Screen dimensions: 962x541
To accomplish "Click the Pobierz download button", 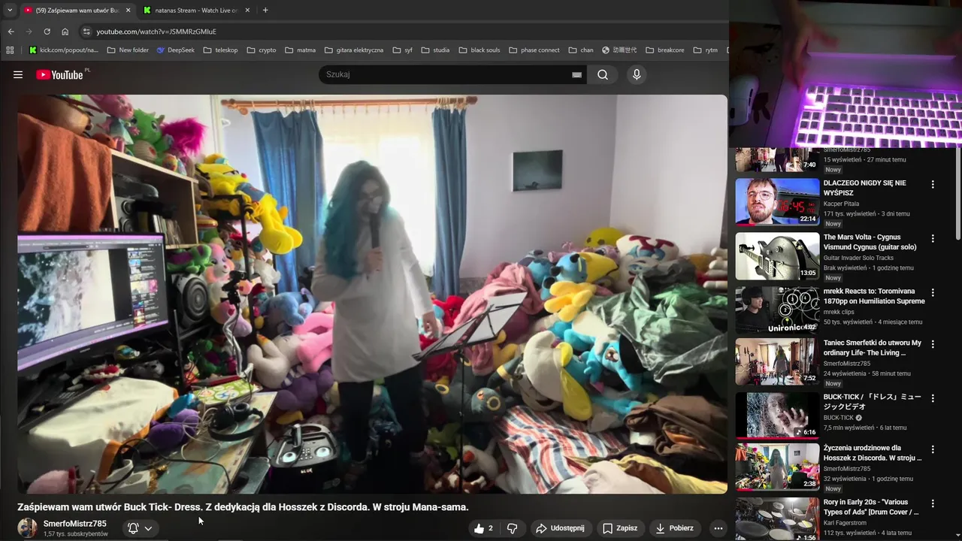I will click(x=674, y=528).
